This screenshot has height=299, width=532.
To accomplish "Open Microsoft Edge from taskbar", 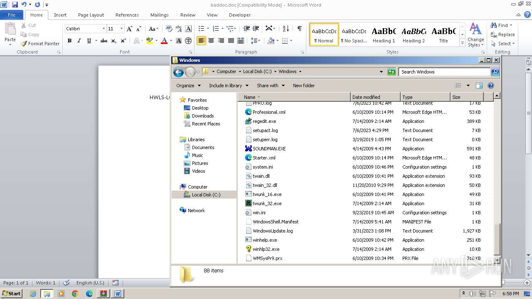I will tap(89, 294).
